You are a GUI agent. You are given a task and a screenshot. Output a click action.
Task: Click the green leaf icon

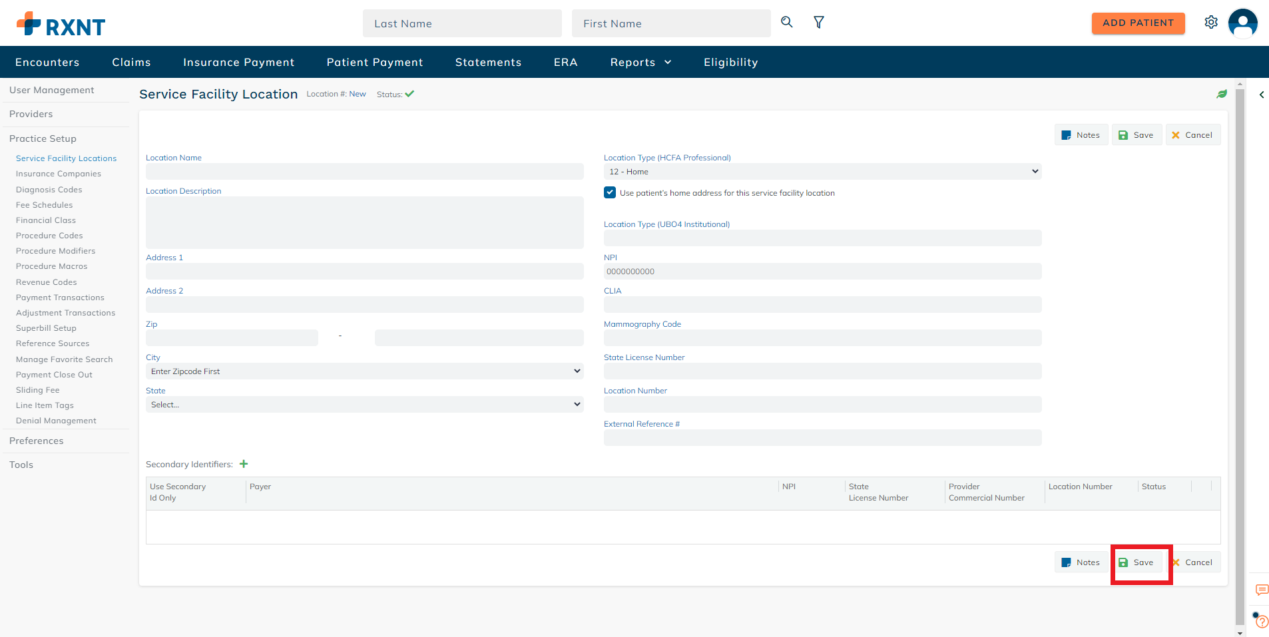point(1222,94)
